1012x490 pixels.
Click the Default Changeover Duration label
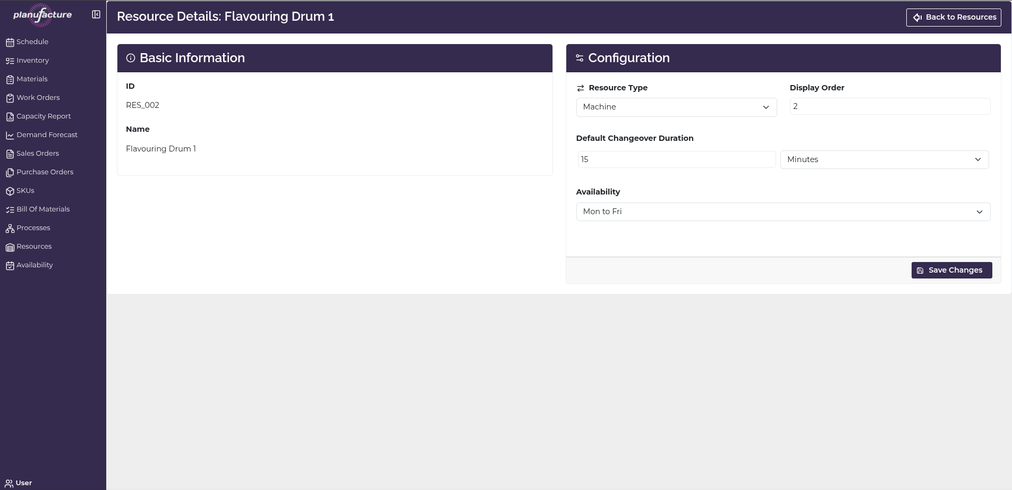click(635, 138)
